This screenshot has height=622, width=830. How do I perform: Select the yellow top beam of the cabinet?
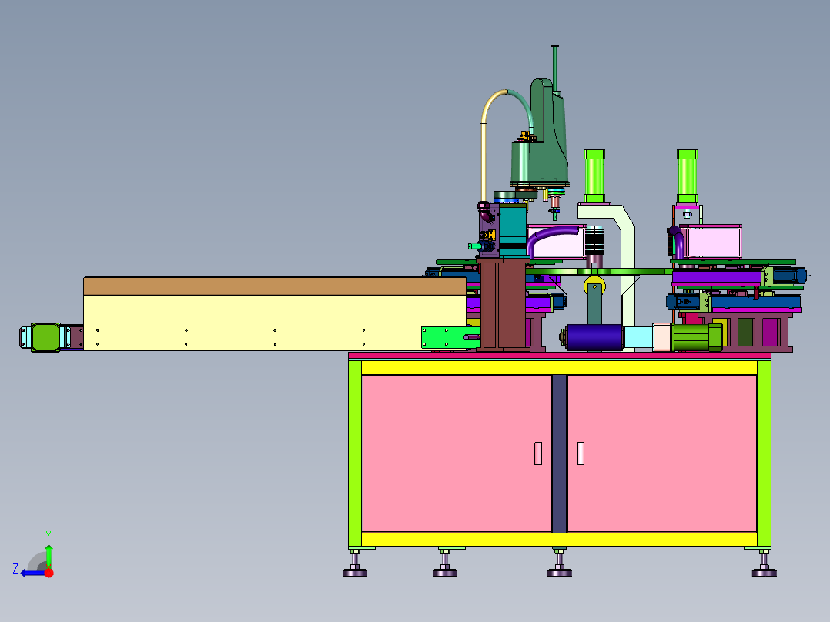560,367
